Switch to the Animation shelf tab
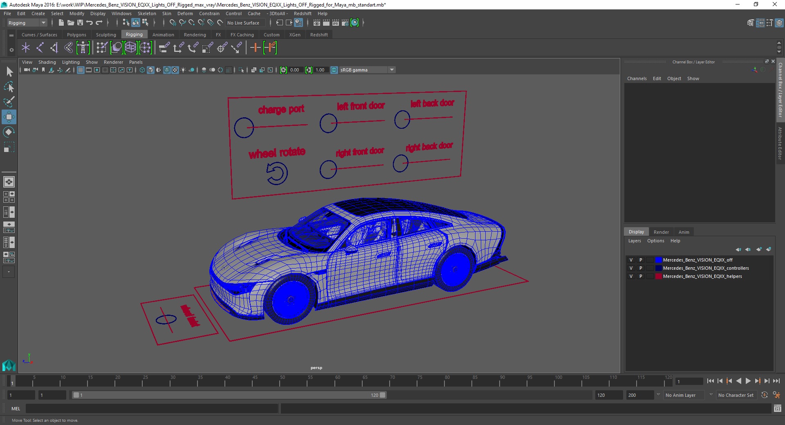Image resolution: width=785 pixels, height=425 pixels. (x=163, y=35)
